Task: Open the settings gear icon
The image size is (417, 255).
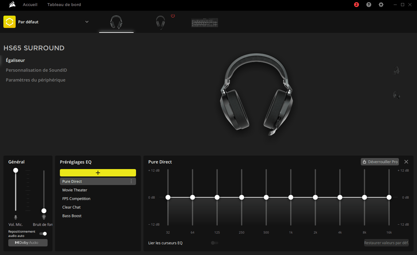Action: click(x=381, y=5)
